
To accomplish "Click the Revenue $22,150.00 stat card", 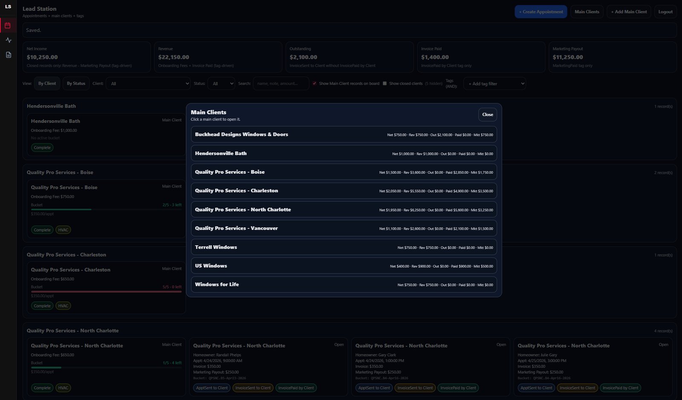I will (218, 57).
